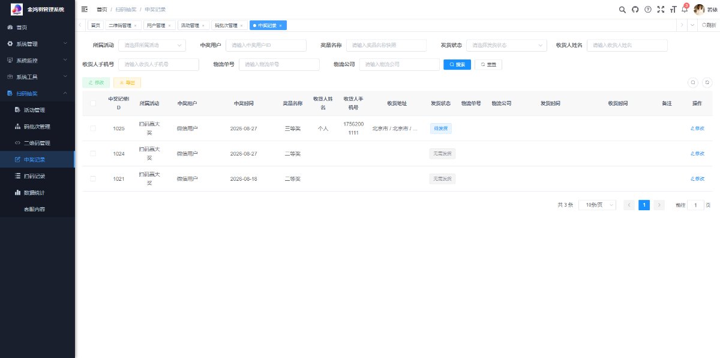
Task: Select 中奖记录 in the sidebar
Action: point(37,160)
